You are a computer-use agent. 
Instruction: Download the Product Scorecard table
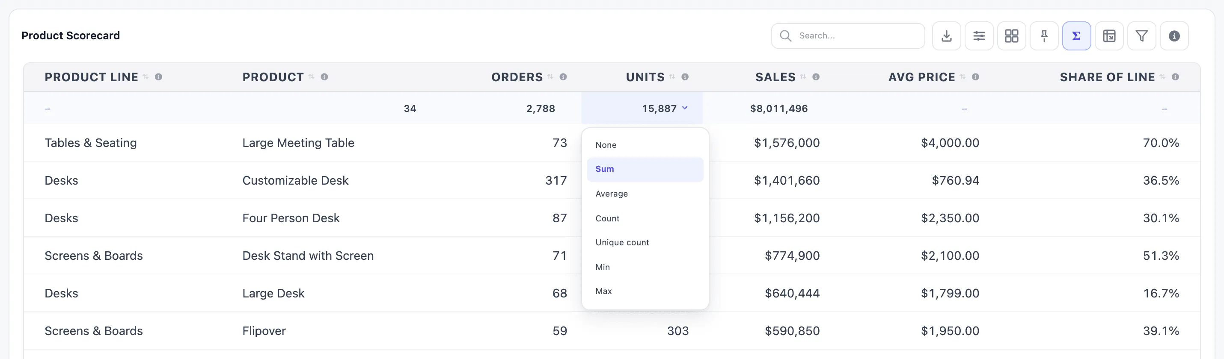(x=947, y=36)
